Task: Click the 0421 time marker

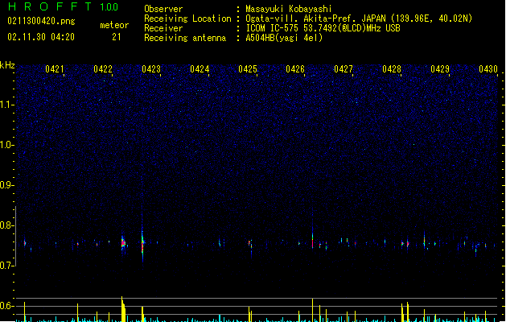Action: [x=54, y=69]
